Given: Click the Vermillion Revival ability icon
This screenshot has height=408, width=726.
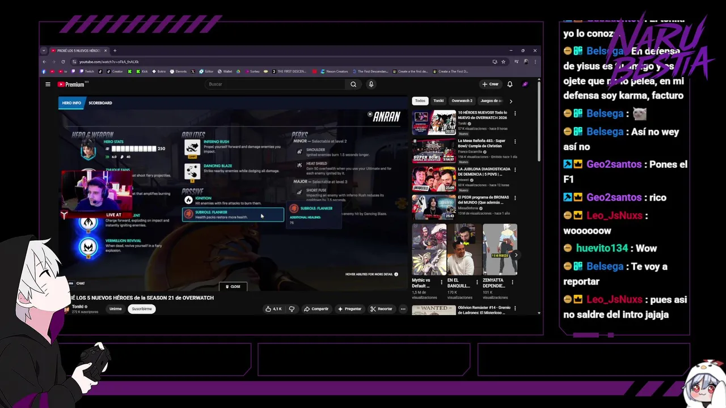Looking at the screenshot, I should tap(89, 246).
